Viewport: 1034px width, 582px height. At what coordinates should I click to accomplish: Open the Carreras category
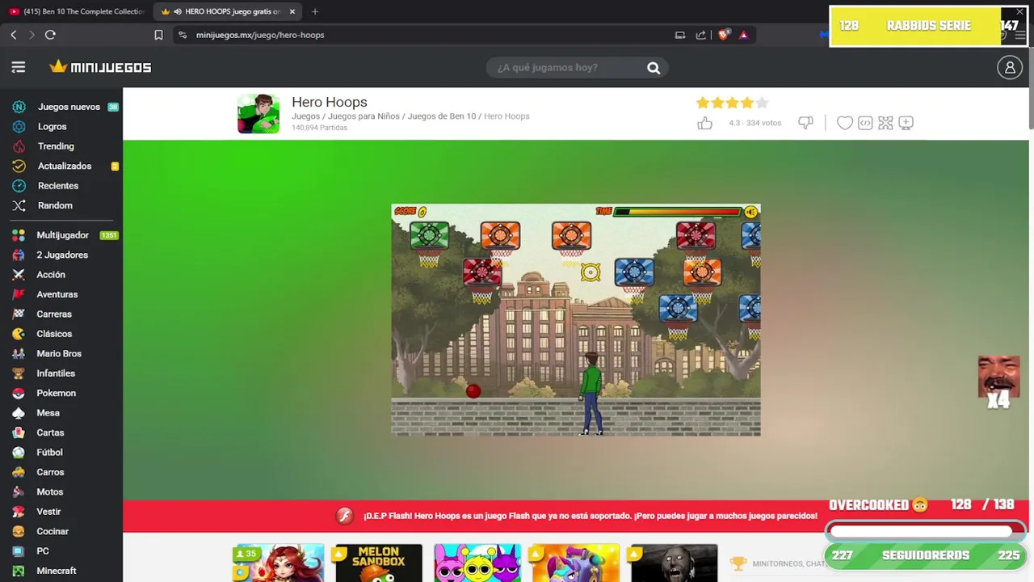point(54,314)
